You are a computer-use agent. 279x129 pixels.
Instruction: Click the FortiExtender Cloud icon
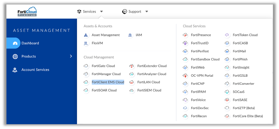(131, 66)
